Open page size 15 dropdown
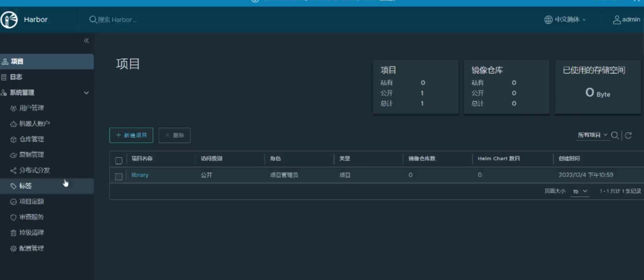This screenshot has height=280, width=644. point(580,191)
